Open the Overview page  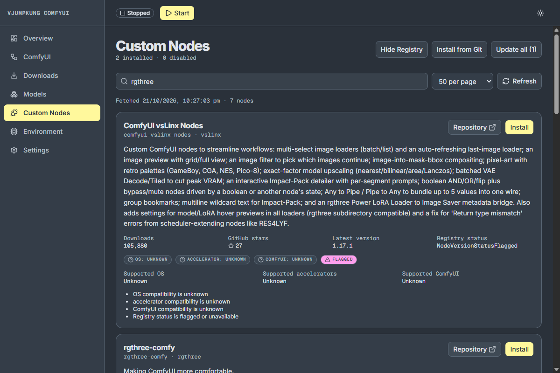[52, 38]
